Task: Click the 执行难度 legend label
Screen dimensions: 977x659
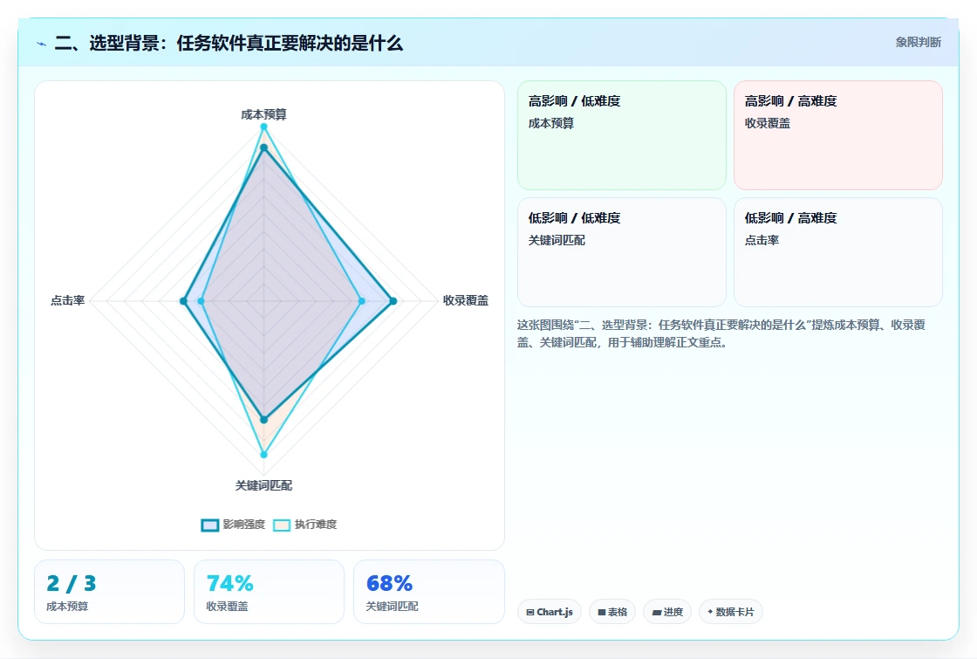Action: [315, 525]
